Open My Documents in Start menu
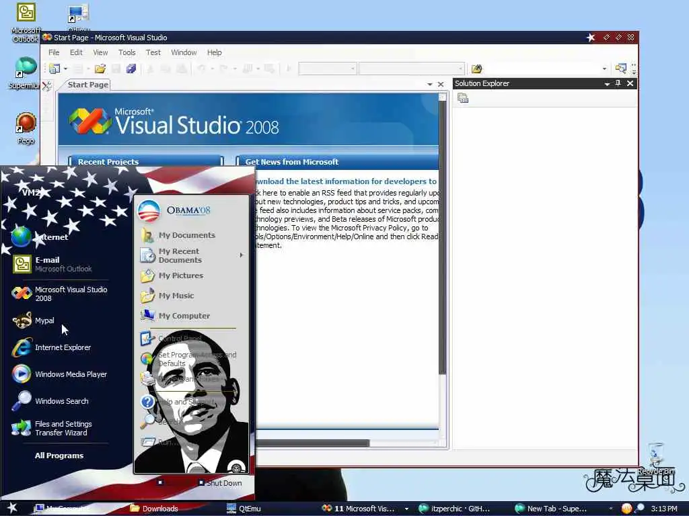This screenshot has width=689, height=516. [x=178, y=235]
